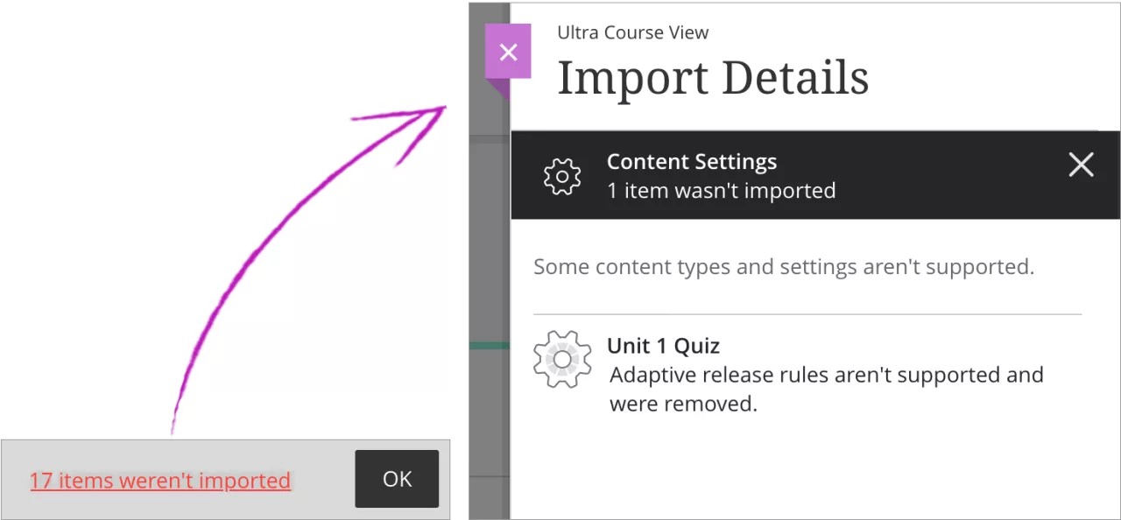1121x520 pixels.
Task: Close the Import Details panel with purple X
Action: [x=508, y=52]
